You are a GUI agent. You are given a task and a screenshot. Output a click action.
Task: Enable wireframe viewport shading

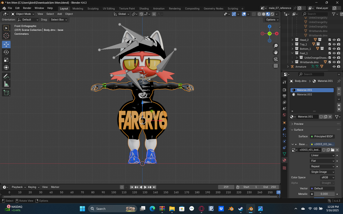[259, 14]
